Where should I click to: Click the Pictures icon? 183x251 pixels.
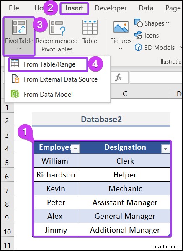(x=121, y=27)
